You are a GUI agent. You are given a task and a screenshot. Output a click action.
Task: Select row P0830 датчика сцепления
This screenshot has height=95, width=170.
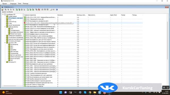83,64
